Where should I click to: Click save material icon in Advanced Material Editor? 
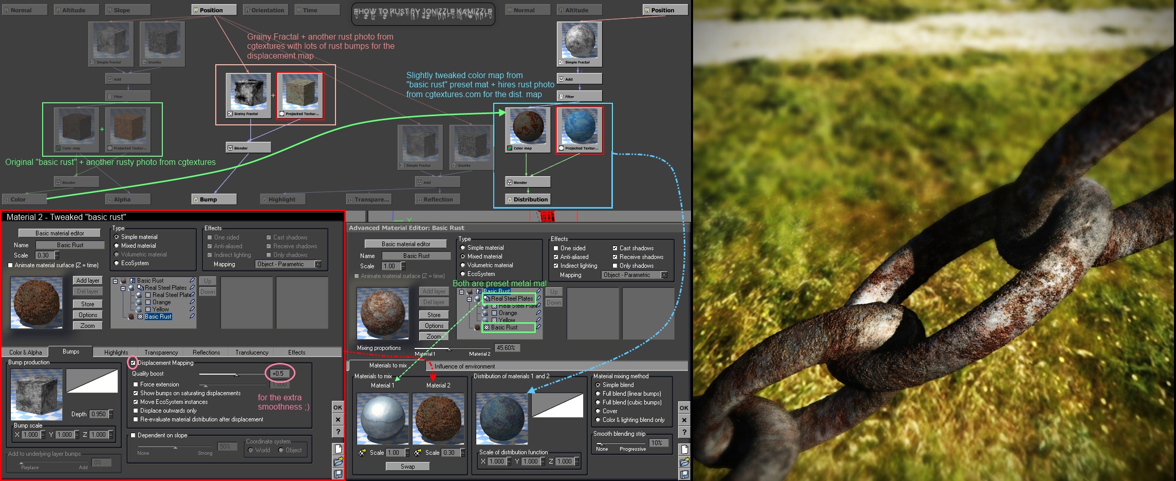point(684,474)
